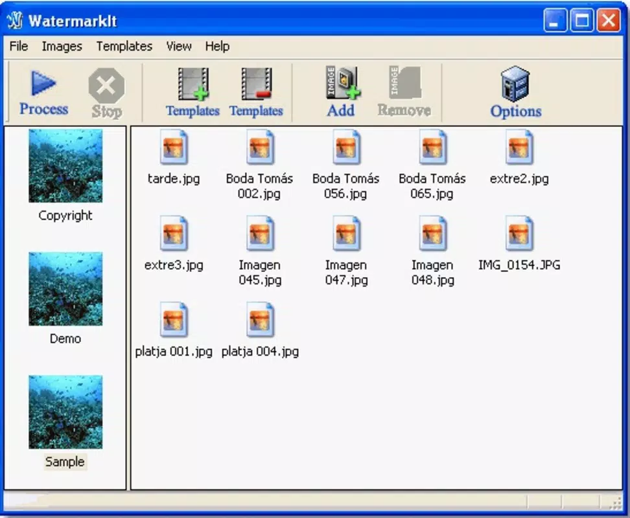Image resolution: width=630 pixels, height=518 pixels.
Task: Click the WatermarkIt title bar app icon
Action: pyautogui.click(x=16, y=21)
